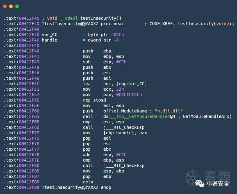
Task: Click the retn instruction
Action: 88,182
